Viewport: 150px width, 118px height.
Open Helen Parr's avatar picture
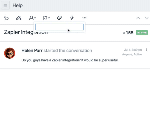(x=9, y=53)
